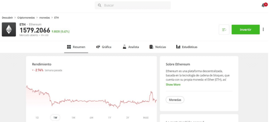Click the Estadísticas bar chart icon

coord(178,47)
